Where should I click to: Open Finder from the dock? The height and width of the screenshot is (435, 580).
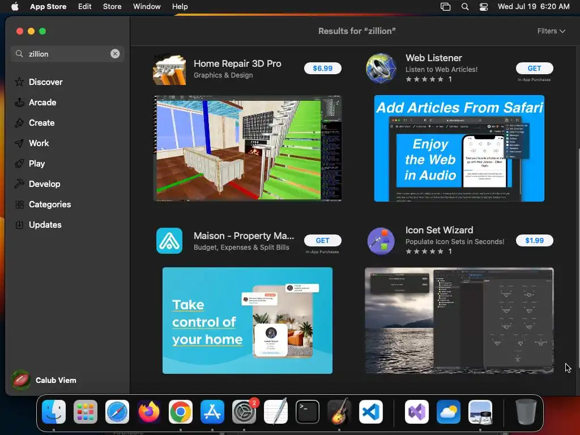pyautogui.click(x=54, y=412)
